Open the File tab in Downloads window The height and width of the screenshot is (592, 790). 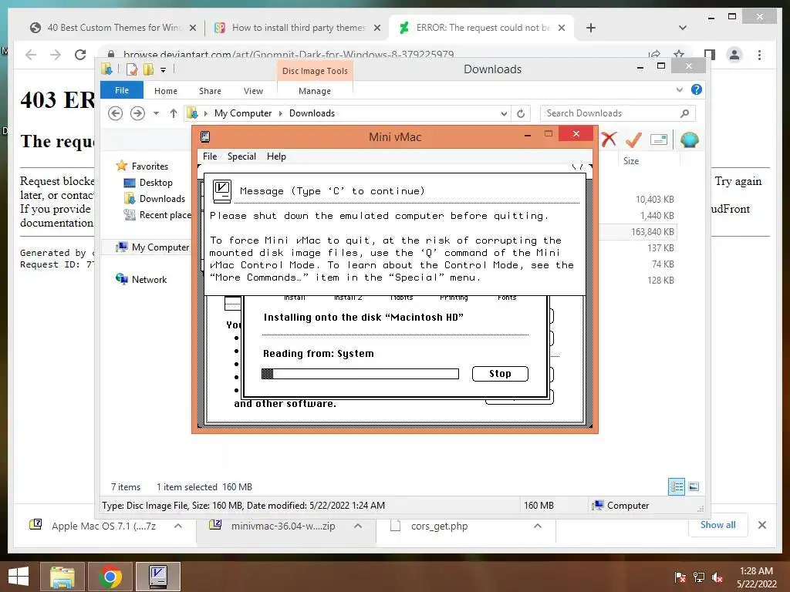[122, 90]
